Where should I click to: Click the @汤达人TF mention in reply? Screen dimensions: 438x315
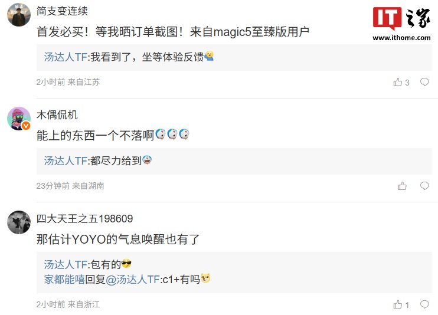133,279
